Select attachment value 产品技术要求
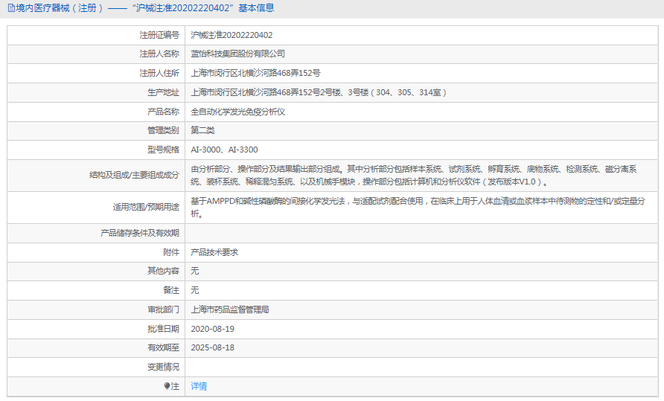This screenshot has height=401, width=664. pyautogui.click(x=214, y=252)
